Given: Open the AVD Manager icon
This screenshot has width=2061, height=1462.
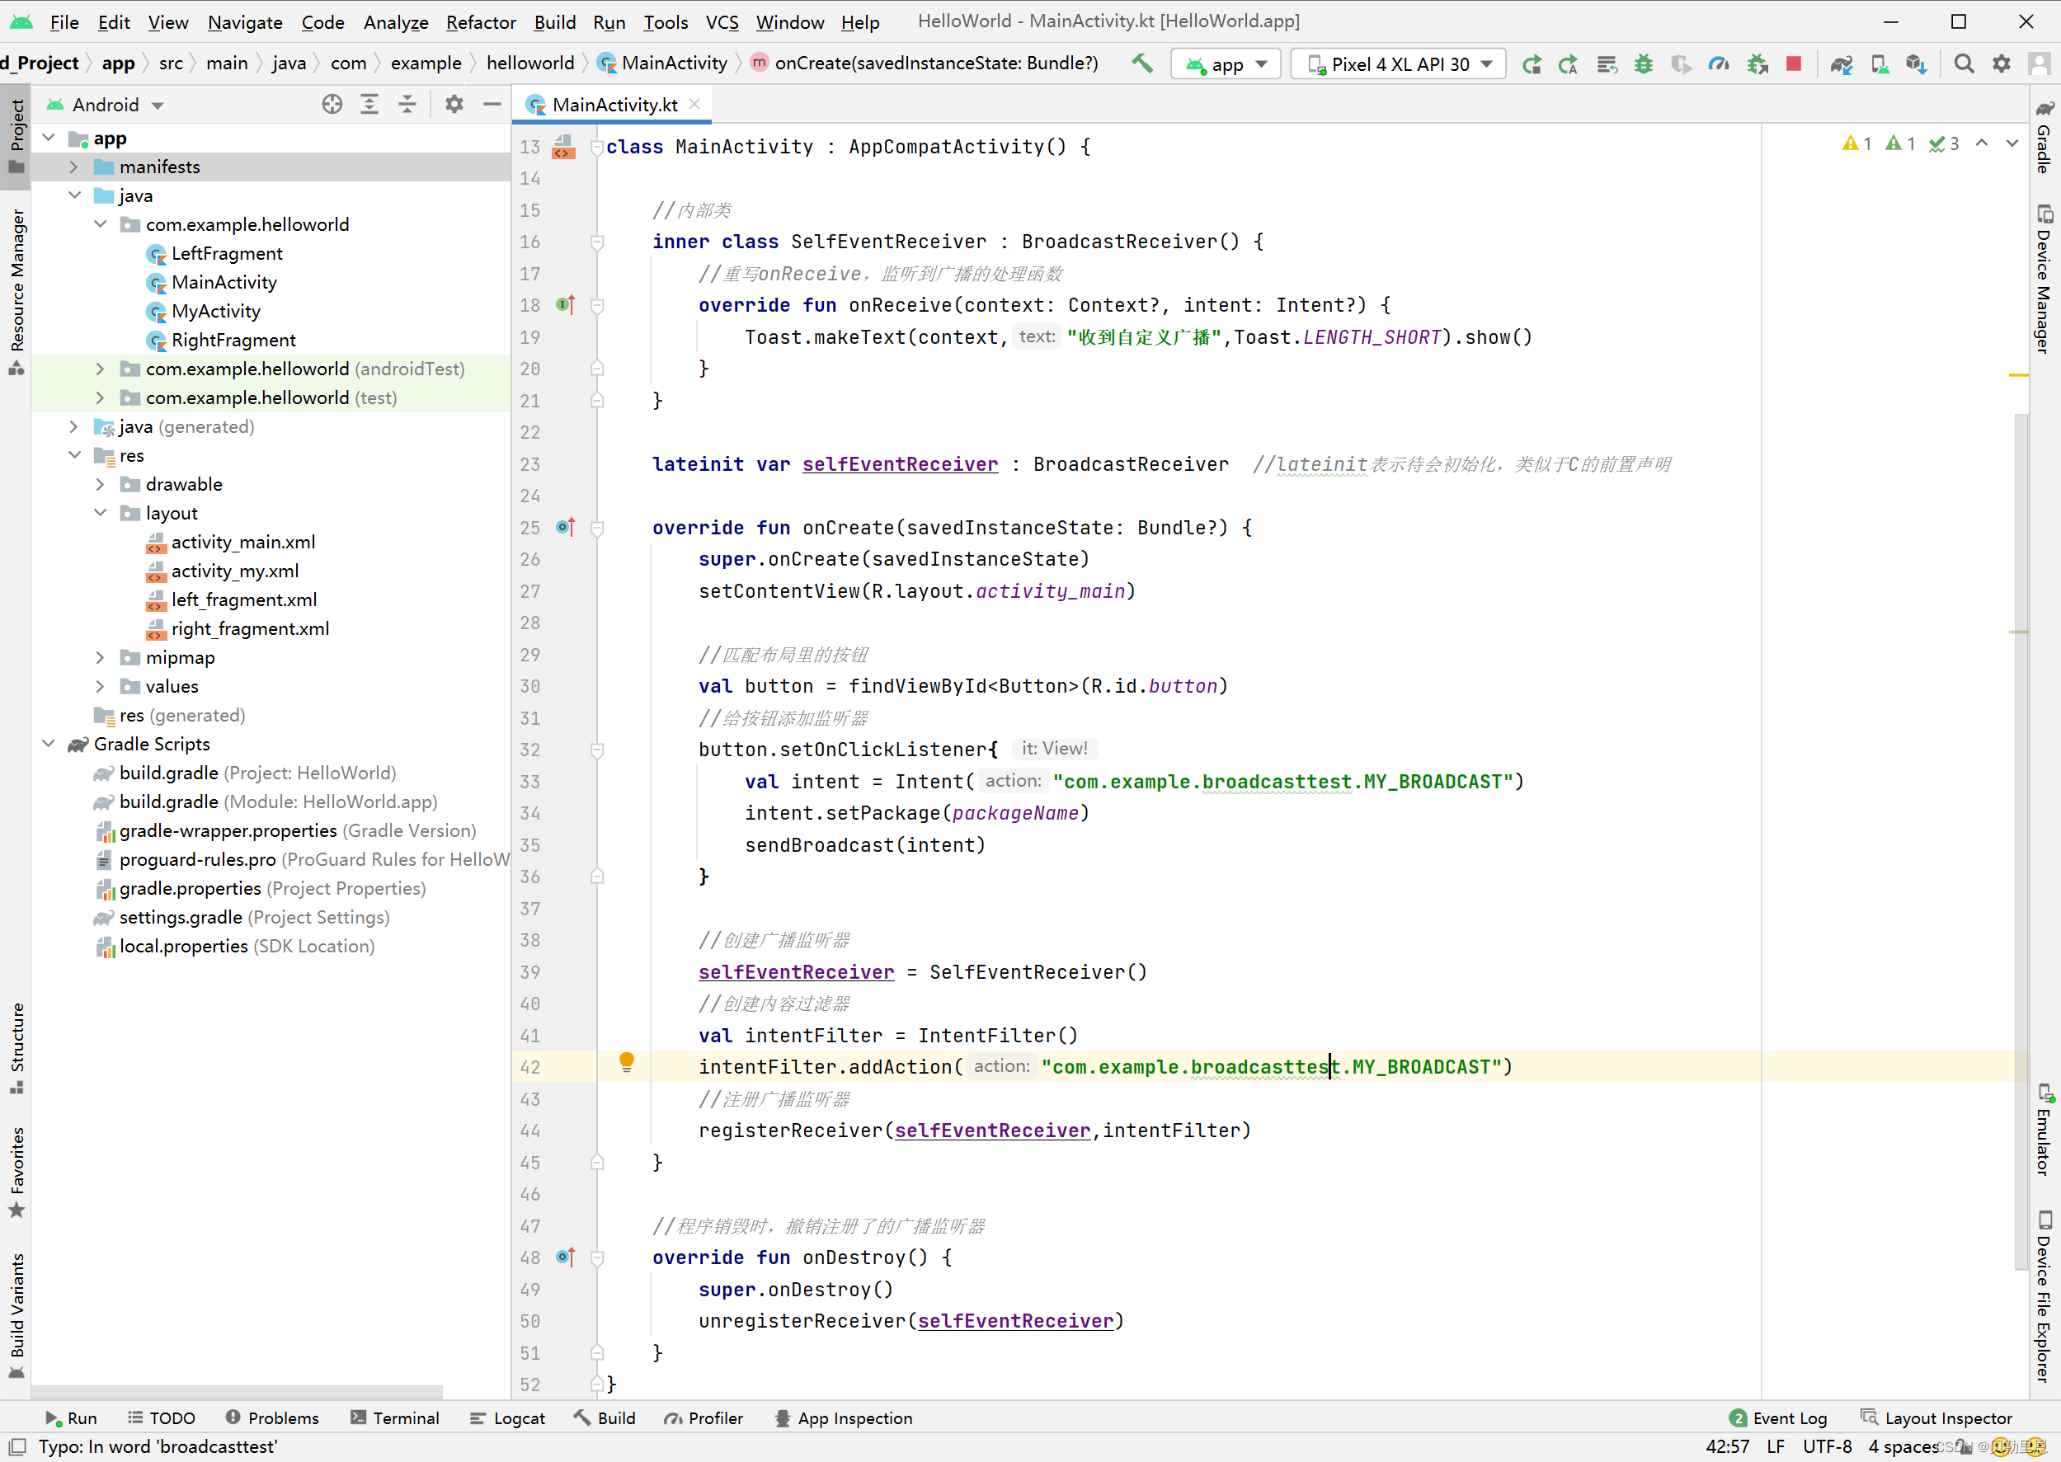Looking at the screenshot, I should [1879, 64].
